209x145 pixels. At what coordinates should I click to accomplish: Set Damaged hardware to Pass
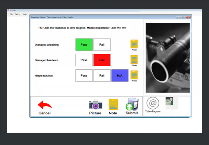coord(84,60)
